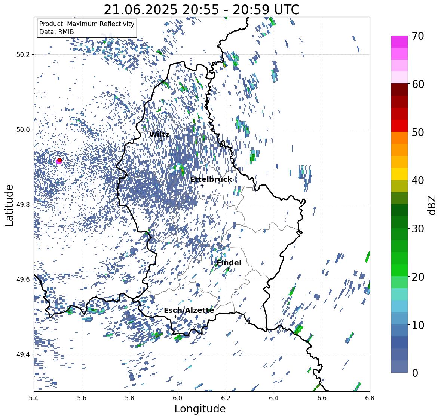Viewport: 441px width, 418px height.
Task: Click the 6.2 longitude tick label
Action: 226,398
